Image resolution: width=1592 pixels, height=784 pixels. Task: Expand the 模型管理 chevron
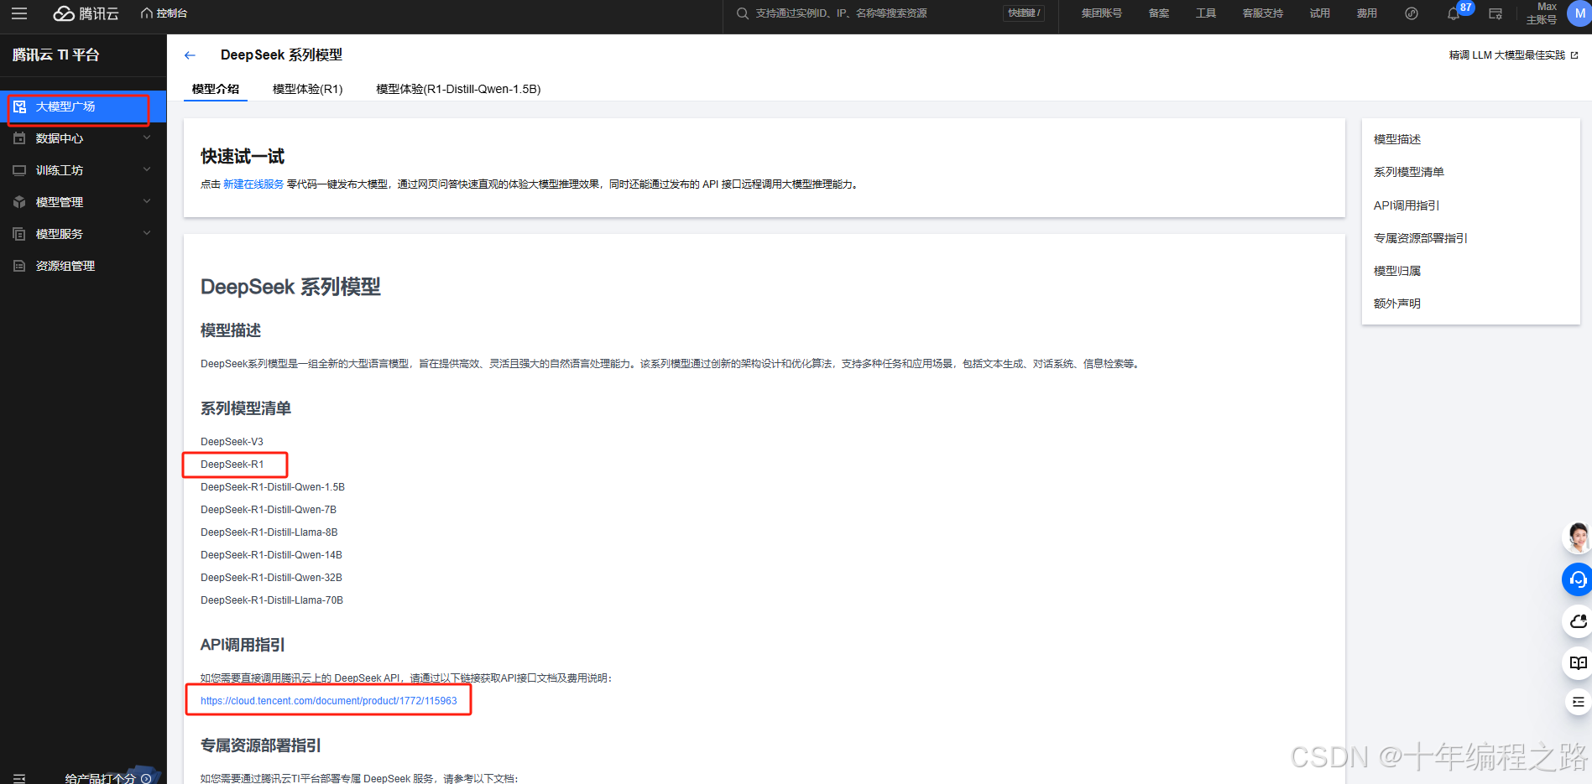[x=147, y=201]
